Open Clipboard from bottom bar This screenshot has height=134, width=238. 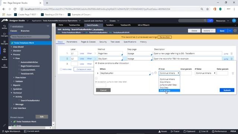pos(189,131)
